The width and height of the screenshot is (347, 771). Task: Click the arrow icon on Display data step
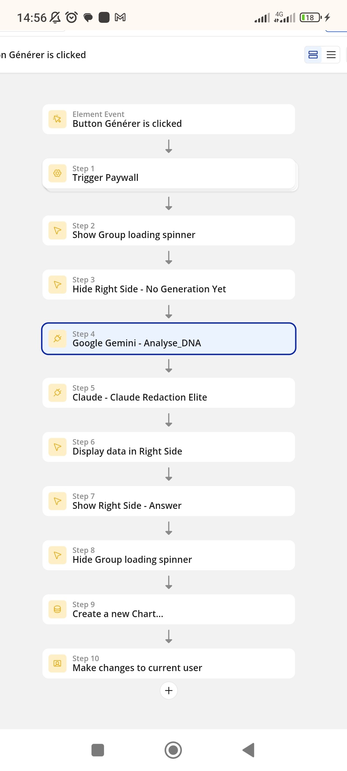point(58,447)
